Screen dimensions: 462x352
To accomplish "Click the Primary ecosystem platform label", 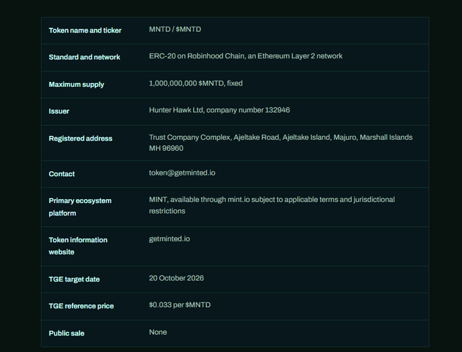I will tap(80, 207).
